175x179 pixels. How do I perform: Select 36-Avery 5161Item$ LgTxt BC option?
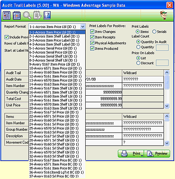point(57,172)
